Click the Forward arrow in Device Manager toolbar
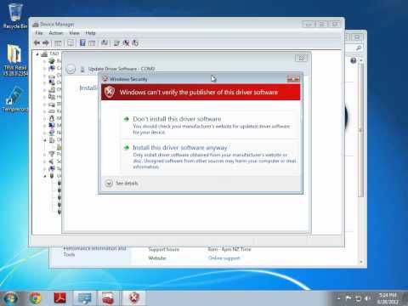This screenshot has height=306, width=408. pyautogui.click(x=46, y=43)
